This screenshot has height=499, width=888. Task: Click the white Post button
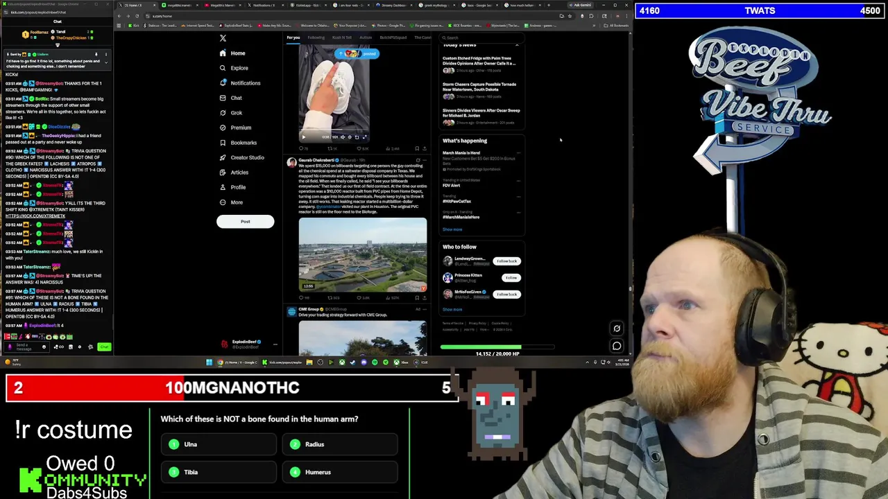245,222
